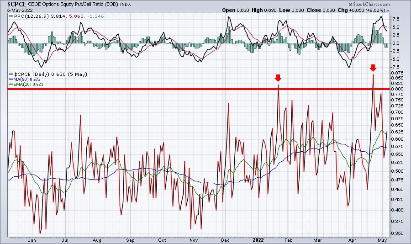
Task: Click the Dec label on date axis
Action: (226, 240)
